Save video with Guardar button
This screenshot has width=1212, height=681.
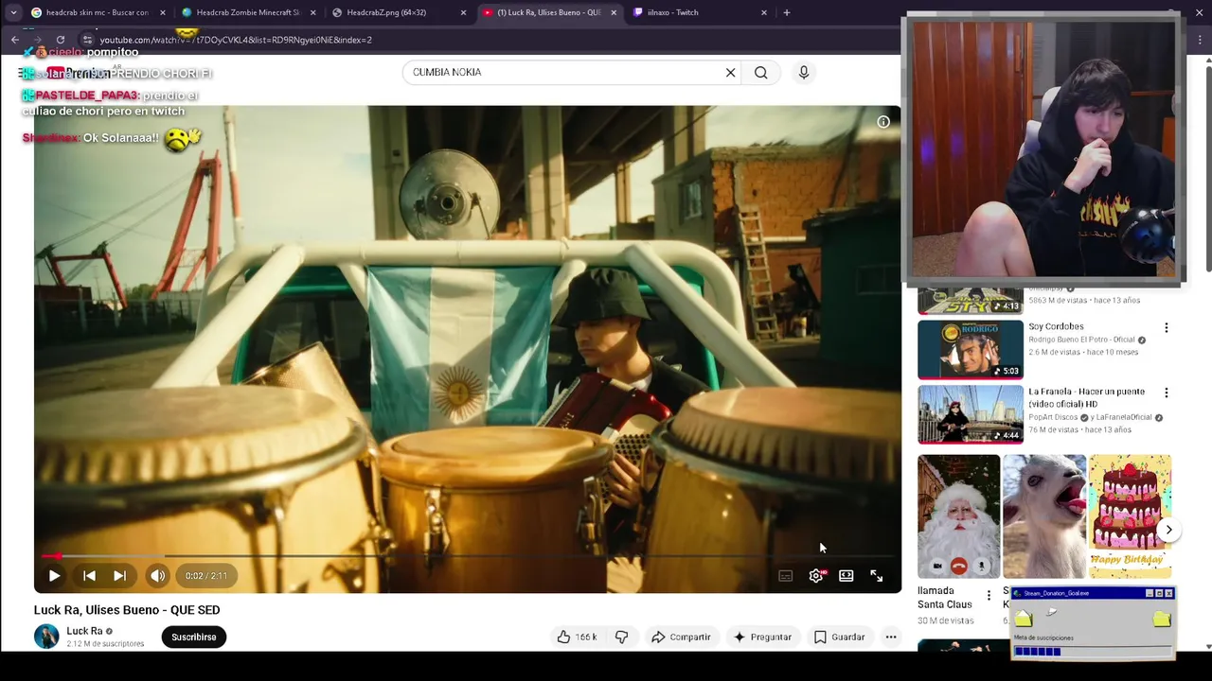839,637
